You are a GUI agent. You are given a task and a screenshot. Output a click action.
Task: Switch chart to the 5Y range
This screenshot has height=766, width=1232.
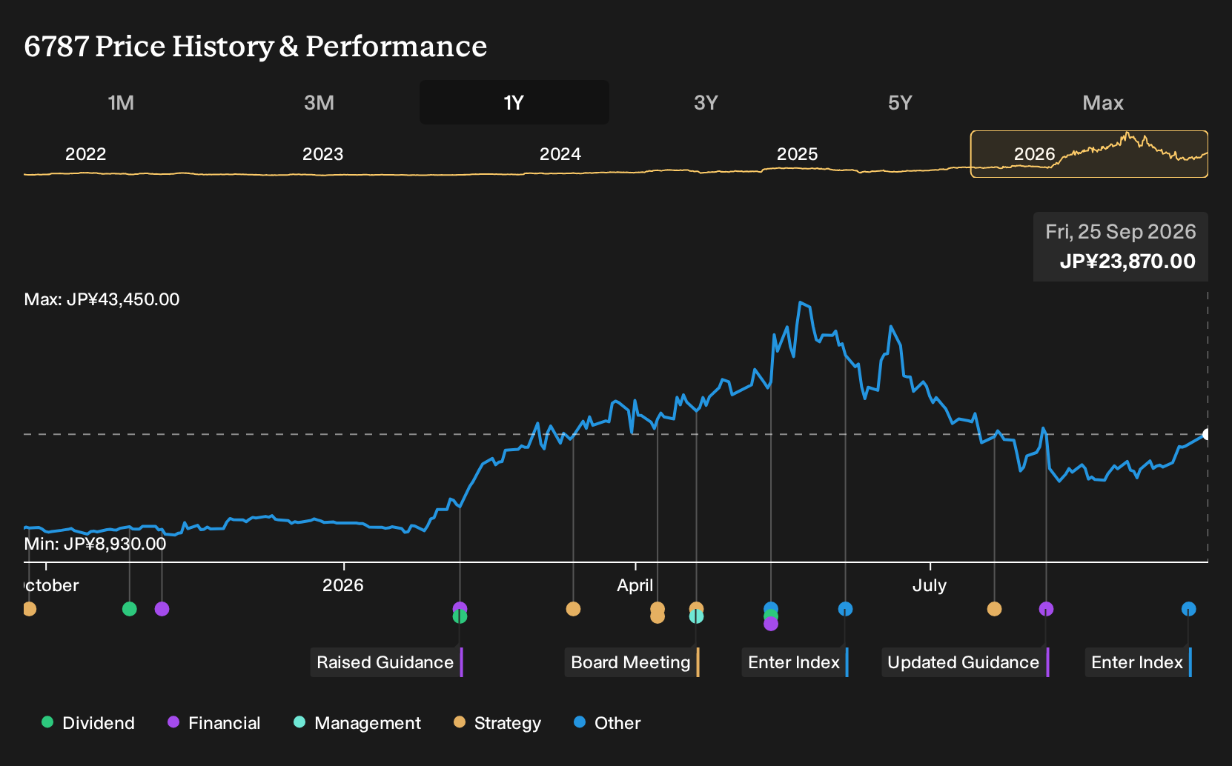click(x=900, y=102)
